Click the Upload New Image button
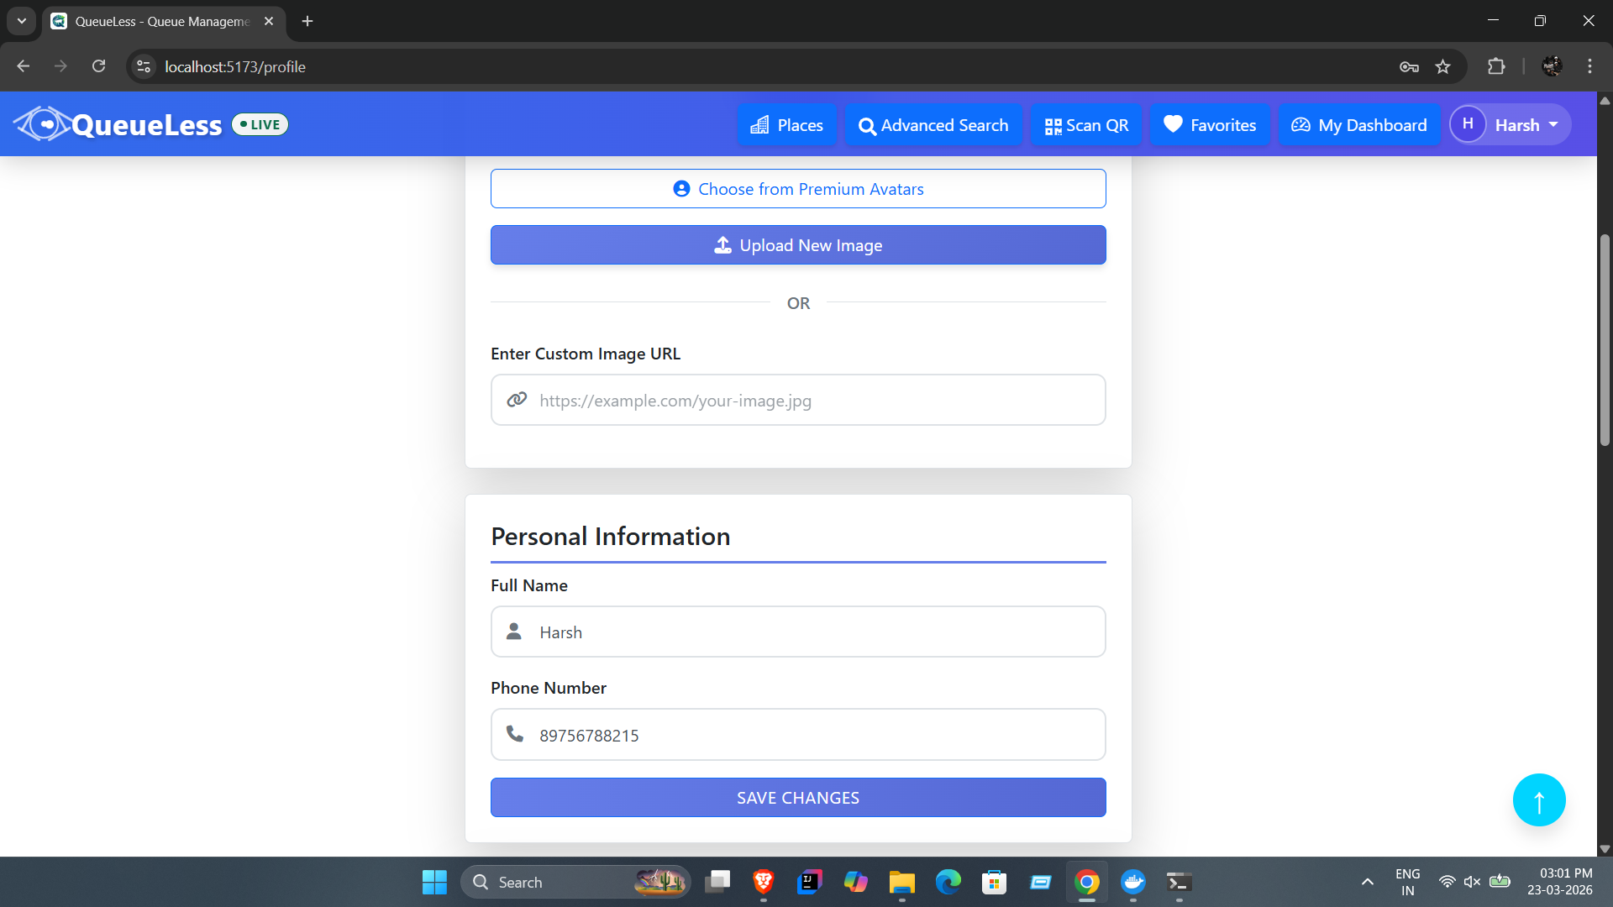The width and height of the screenshot is (1613, 907). pyautogui.click(x=798, y=245)
